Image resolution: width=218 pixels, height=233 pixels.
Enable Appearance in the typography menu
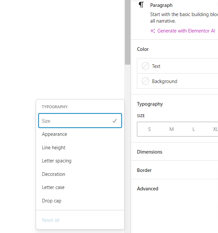[x=80, y=134]
